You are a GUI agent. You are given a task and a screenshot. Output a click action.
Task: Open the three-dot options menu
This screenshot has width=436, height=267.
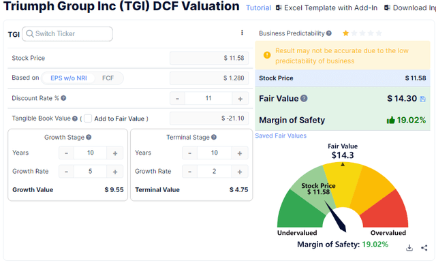242,33
